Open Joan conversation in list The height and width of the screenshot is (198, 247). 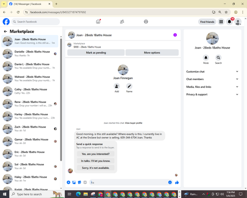coord(30,41)
